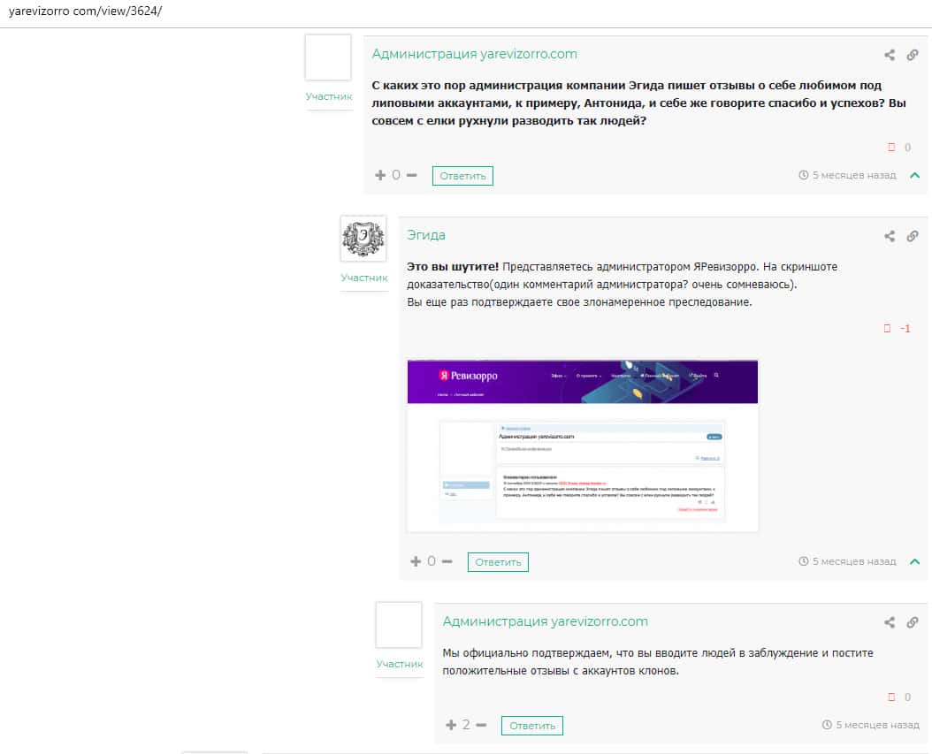Upvote the first Администрация comment with plus
The height and width of the screenshot is (754, 932).
click(380, 175)
